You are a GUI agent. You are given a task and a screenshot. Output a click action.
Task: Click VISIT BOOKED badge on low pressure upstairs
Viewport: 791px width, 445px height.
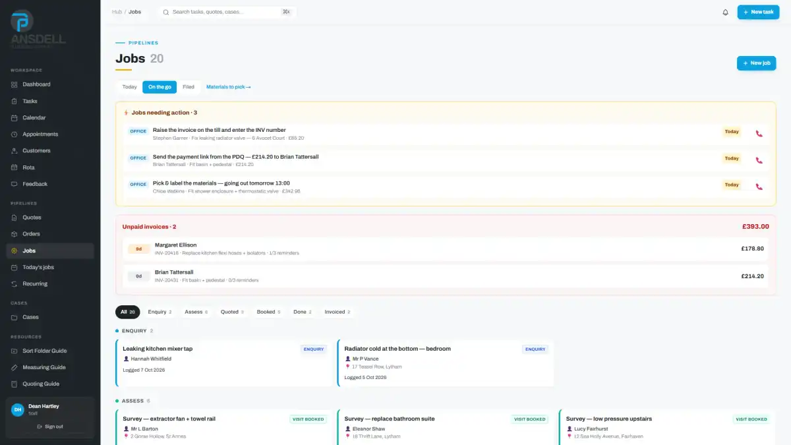coord(751,419)
